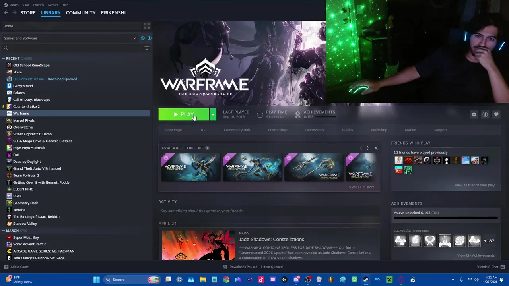Screen dimensions: 509x286
Task: Click the Balatro game icon
Action: pyautogui.click(x=9, y=93)
